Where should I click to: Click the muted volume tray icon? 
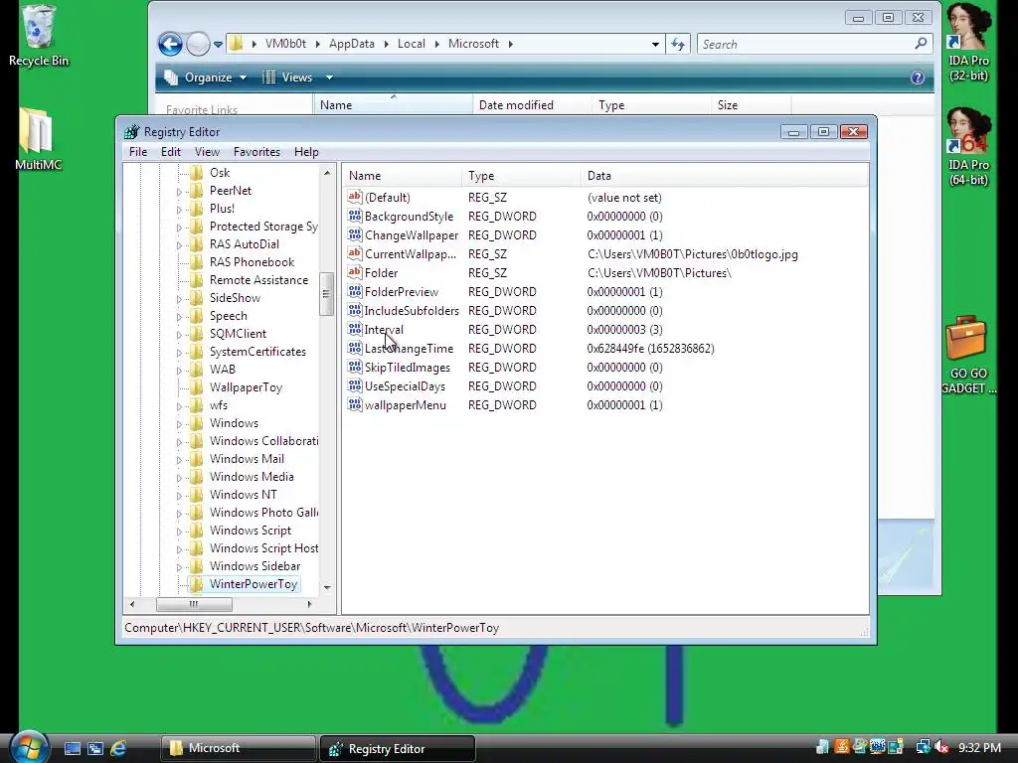click(x=942, y=747)
